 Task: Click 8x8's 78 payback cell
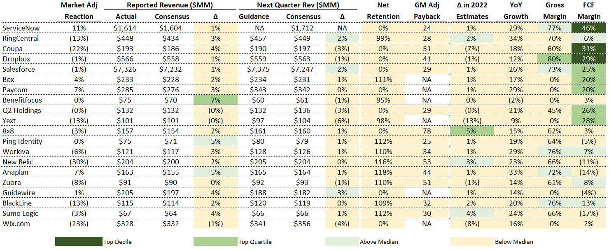pos(427,131)
